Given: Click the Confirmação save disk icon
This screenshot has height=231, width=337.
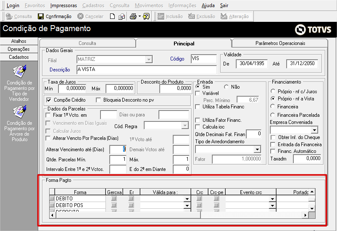Looking at the screenshot, I should tap(41, 16).
